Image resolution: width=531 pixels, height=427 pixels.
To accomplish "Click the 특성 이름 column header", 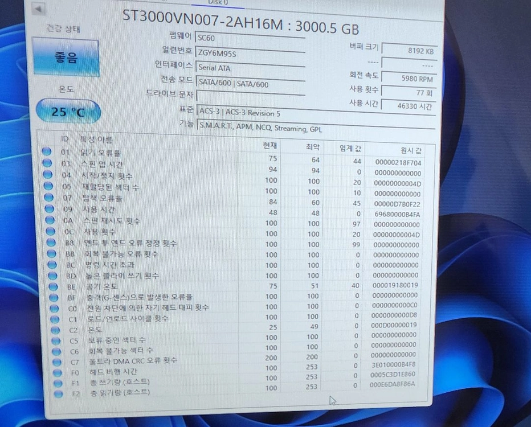I will click(96, 139).
